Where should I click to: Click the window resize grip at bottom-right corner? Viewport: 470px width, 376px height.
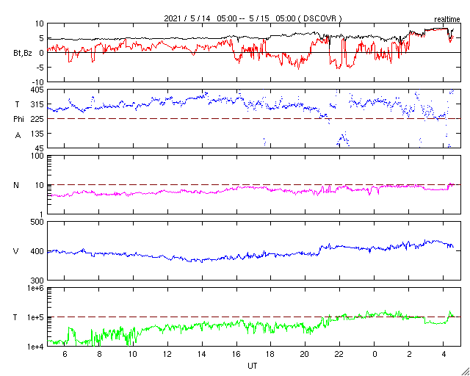pos(466,372)
